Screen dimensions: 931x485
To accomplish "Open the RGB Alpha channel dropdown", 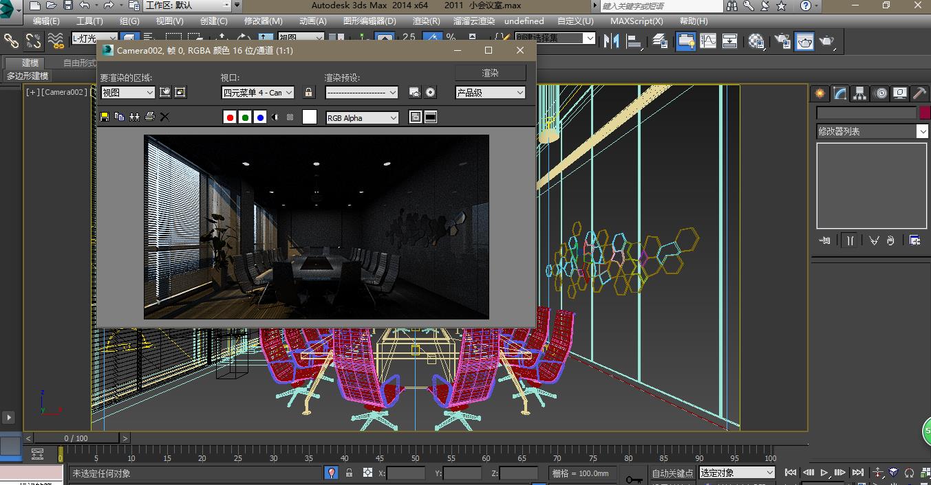I will [x=362, y=117].
